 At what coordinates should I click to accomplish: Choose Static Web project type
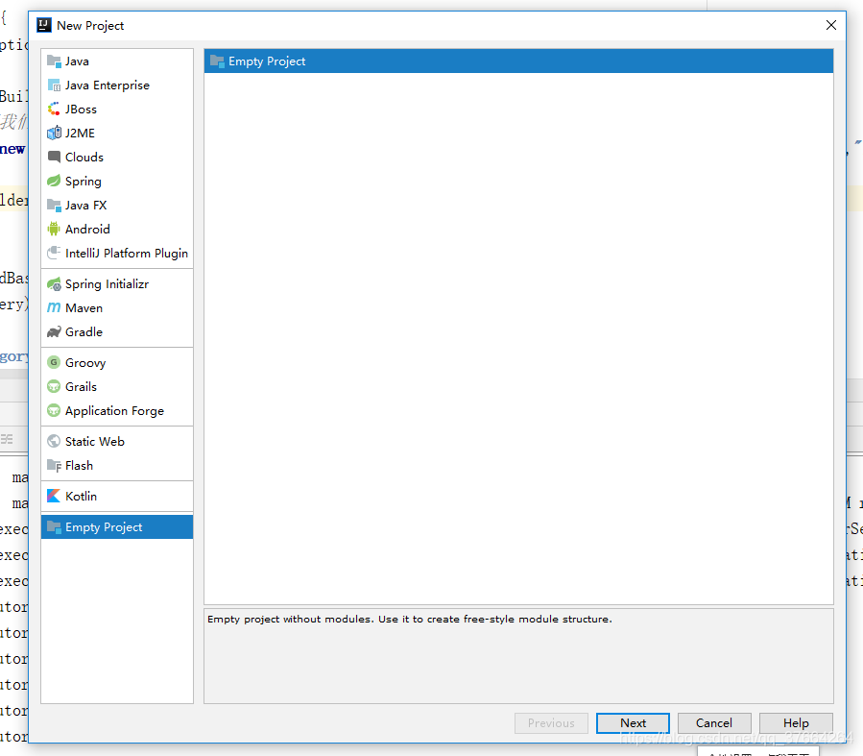point(117,442)
